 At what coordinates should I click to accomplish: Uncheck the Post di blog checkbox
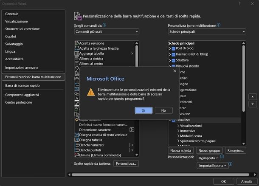pyautogui.click(x=173, y=48)
